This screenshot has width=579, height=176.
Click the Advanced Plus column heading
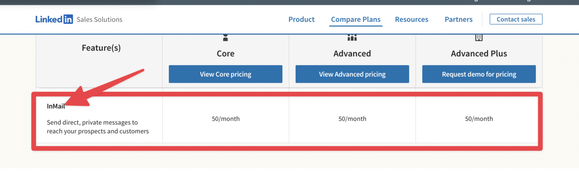tap(479, 54)
